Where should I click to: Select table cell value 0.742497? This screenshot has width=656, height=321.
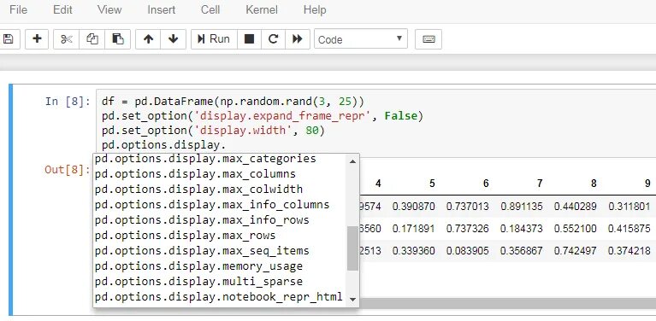576,251
